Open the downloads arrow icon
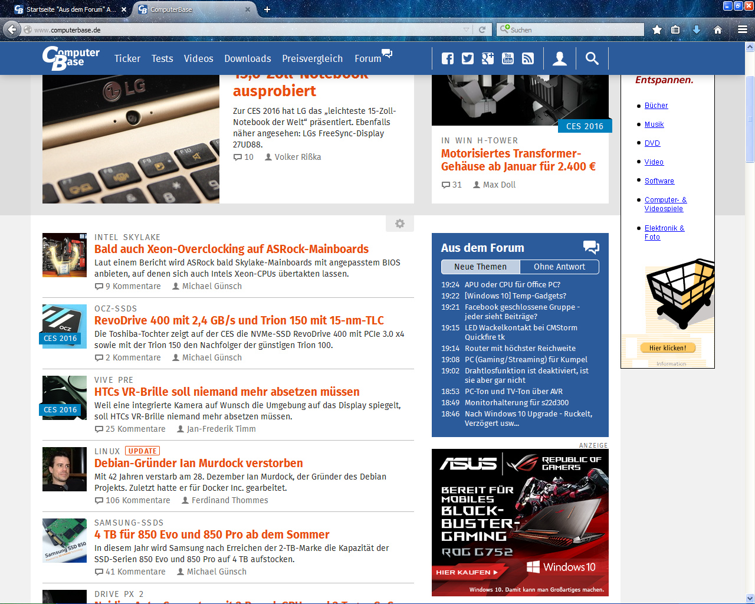Image resolution: width=755 pixels, height=604 pixels. (697, 29)
